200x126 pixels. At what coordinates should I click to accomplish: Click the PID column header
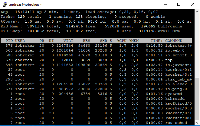tap(9, 41)
